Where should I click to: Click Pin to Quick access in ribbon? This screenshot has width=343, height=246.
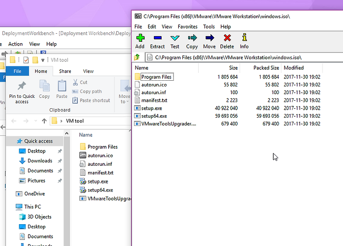click(22, 92)
